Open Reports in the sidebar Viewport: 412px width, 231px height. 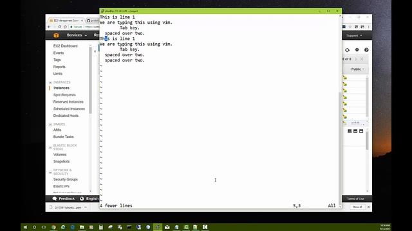point(59,67)
